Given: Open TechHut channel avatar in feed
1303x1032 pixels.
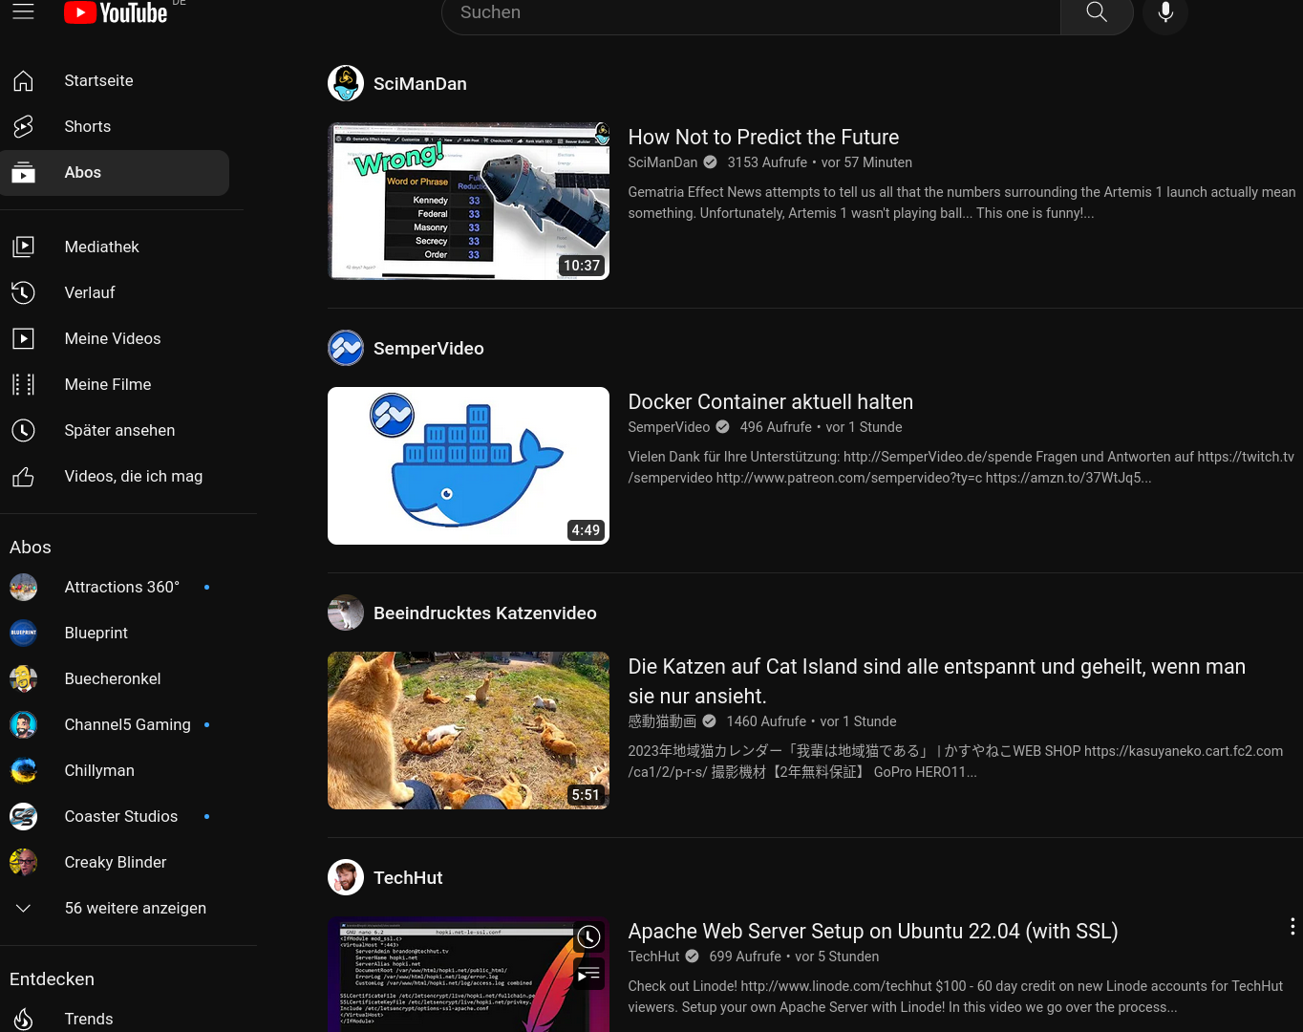Looking at the screenshot, I should coord(346,877).
